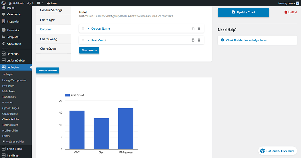The width and height of the screenshot is (301, 158).
Task: Delete the Option Name column
Action: point(199,28)
